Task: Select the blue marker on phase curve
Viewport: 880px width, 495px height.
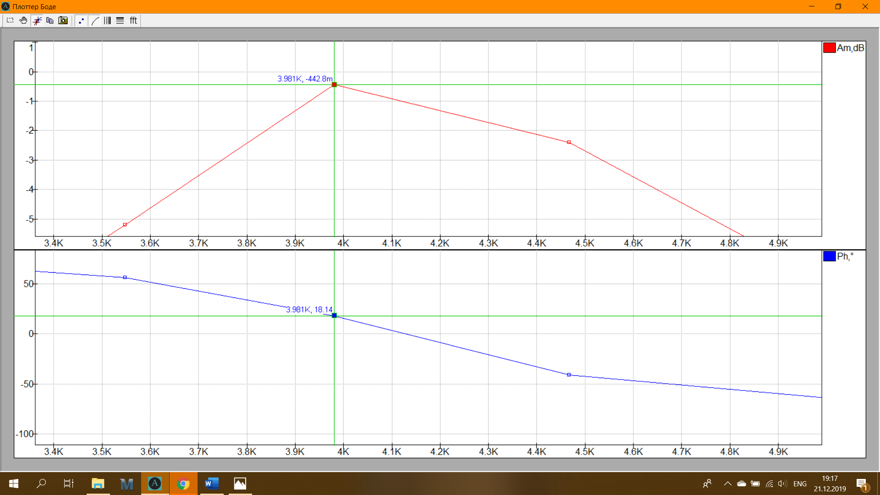Action: coord(334,315)
